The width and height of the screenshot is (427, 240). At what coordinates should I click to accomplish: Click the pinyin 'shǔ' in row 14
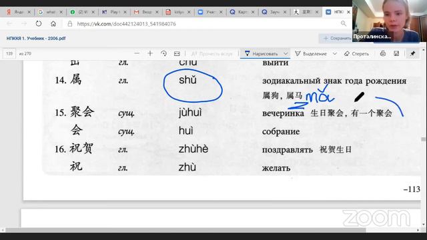pos(187,80)
